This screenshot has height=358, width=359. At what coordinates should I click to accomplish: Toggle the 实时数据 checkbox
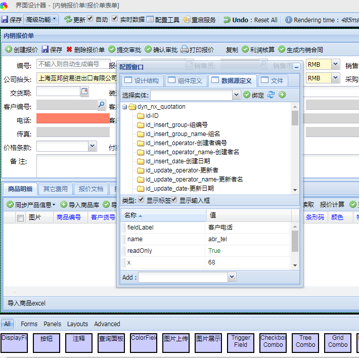click(115, 19)
